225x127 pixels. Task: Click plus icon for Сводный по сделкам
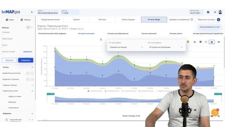coord(32,79)
